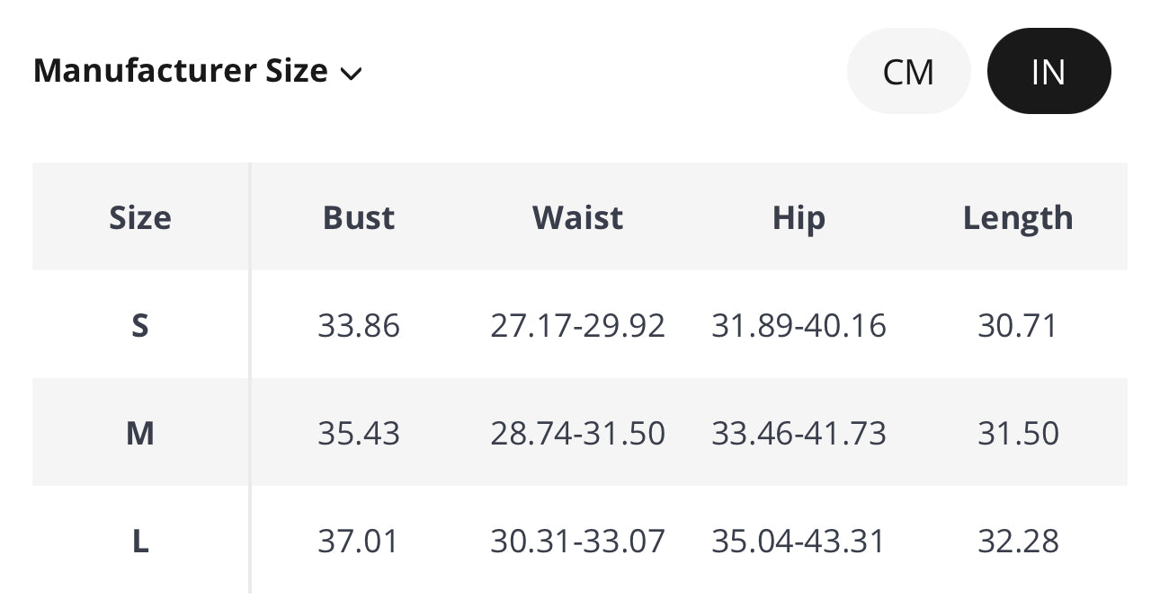Click the Size column header
Viewport: 1160px width, 599px height.
click(140, 217)
